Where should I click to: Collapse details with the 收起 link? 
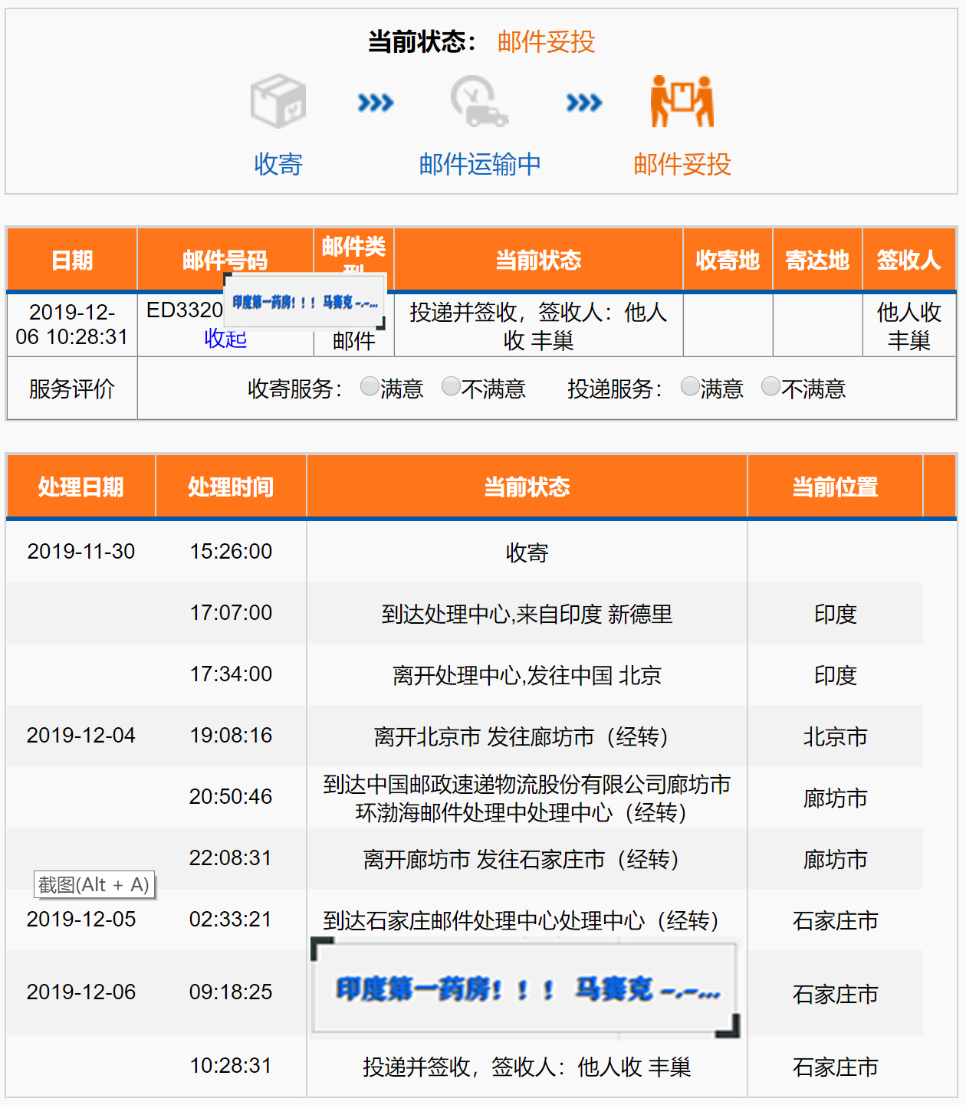225,339
